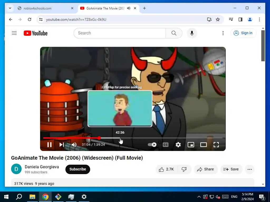Viewport: 270px width, 202px height.
Task: Open Daniela Georgieva channel avatar
Action: click(16, 169)
